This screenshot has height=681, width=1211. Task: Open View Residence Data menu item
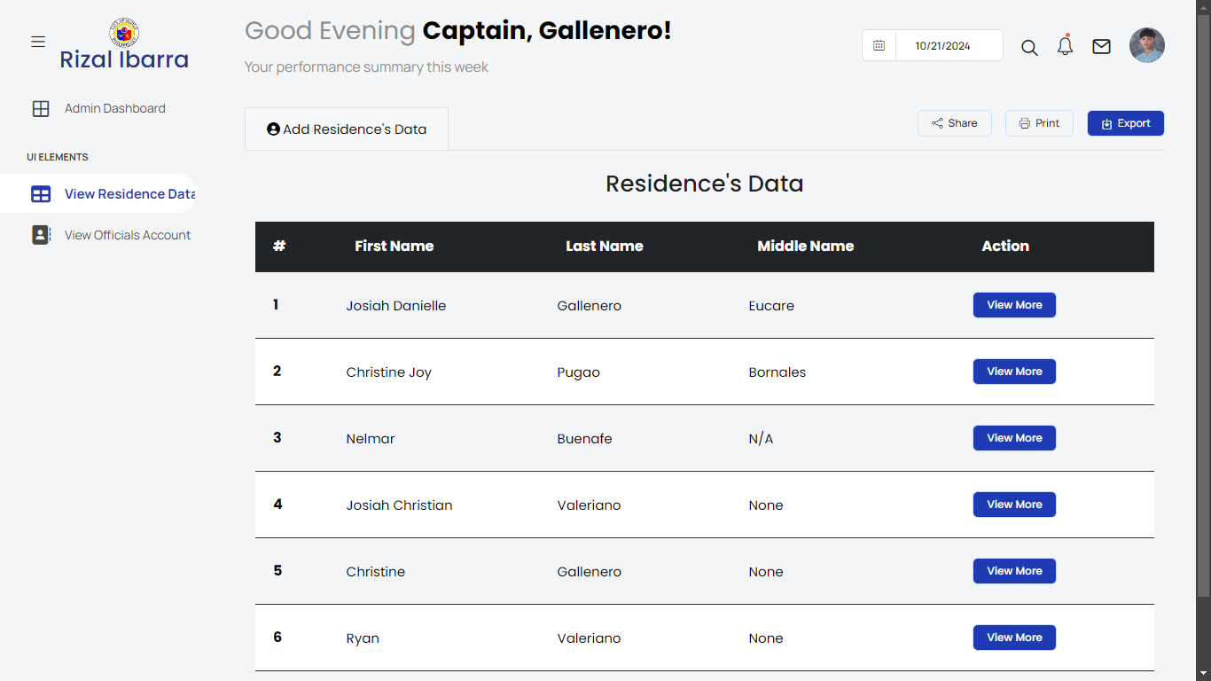point(129,194)
